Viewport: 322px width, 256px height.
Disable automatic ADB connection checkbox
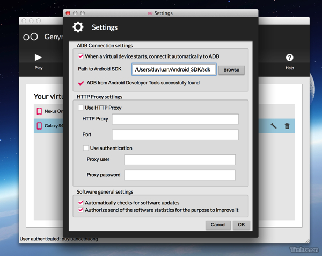click(x=81, y=56)
